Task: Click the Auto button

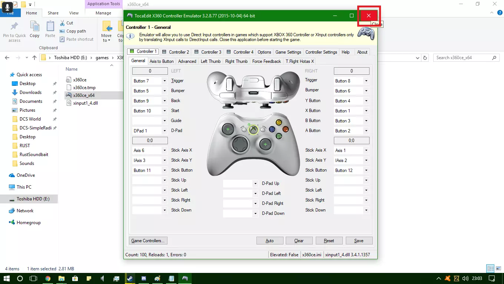Action: click(270, 241)
